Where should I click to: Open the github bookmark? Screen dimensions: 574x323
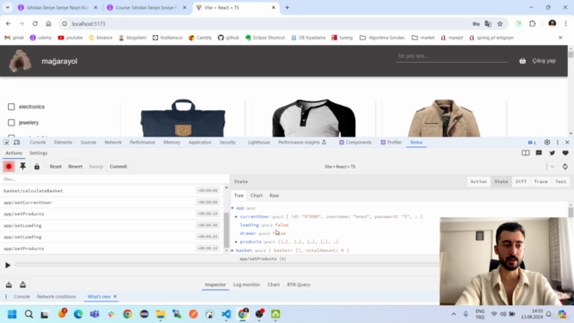click(x=229, y=38)
